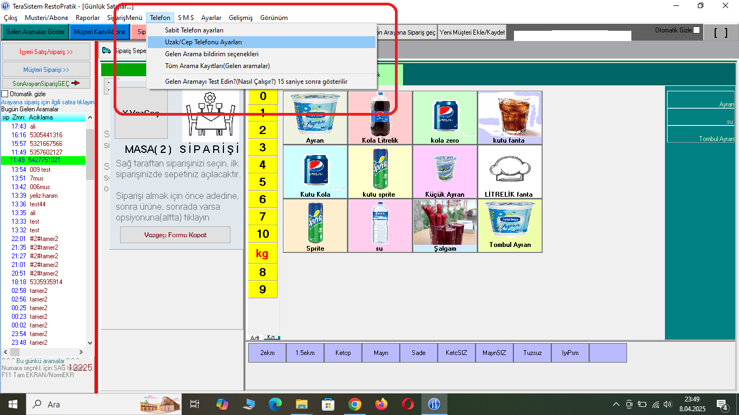This screenshot has height=415, width=739.
Task: Pick the kola zero product tile
Action: pos(445,118)
